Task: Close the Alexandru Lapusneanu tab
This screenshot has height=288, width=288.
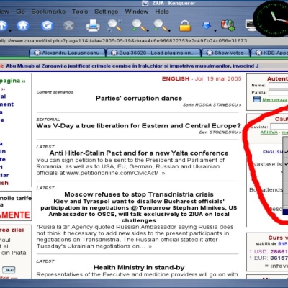Action: pyautogui.click(x=37, y=53)
